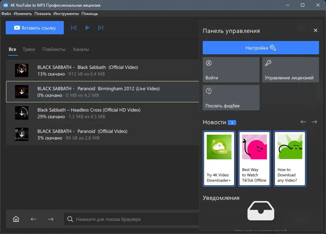Open Настройки settings button

(261, 48)
